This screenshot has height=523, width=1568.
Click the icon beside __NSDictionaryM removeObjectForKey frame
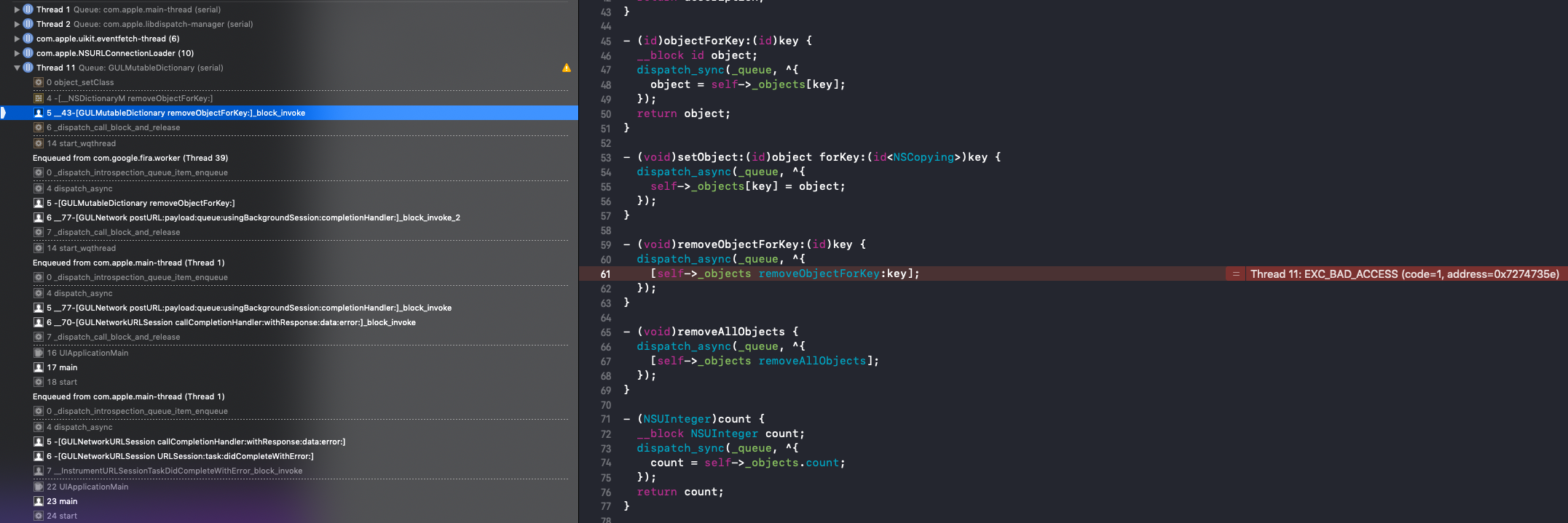tap(39, 98)
